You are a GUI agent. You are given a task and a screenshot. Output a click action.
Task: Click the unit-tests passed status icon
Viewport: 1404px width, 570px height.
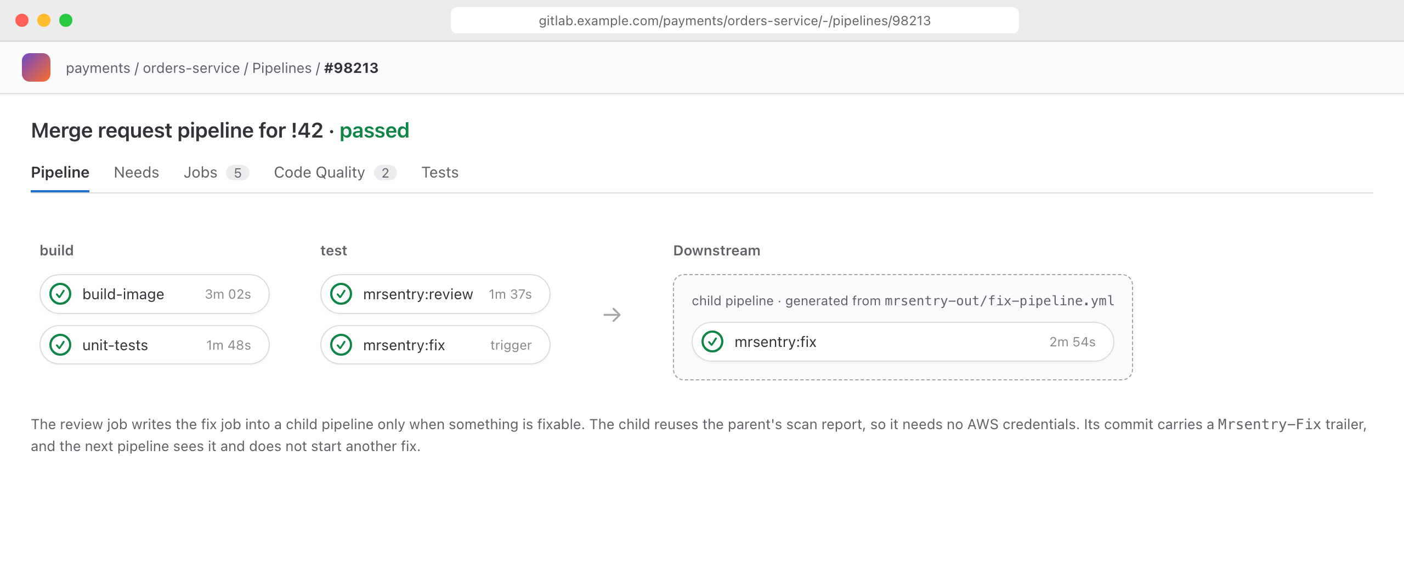pyautogui.click(x=60, y=345)
